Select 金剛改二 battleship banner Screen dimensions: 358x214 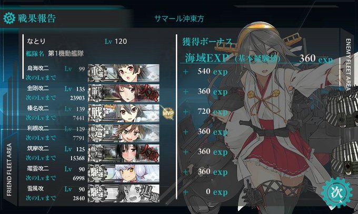[x=124, y=93]
